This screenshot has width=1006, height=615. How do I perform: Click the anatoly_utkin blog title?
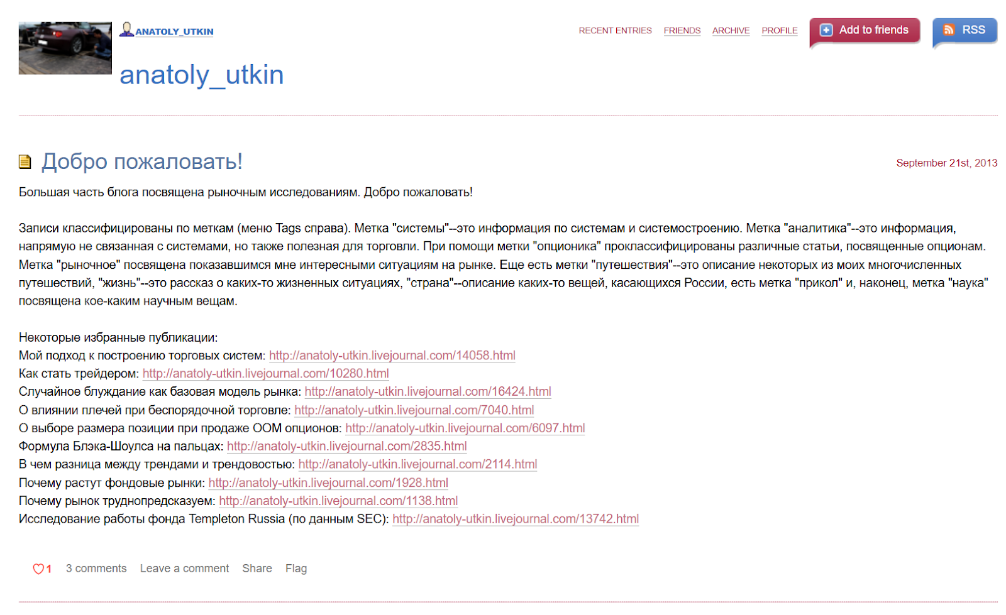[201, 75]
